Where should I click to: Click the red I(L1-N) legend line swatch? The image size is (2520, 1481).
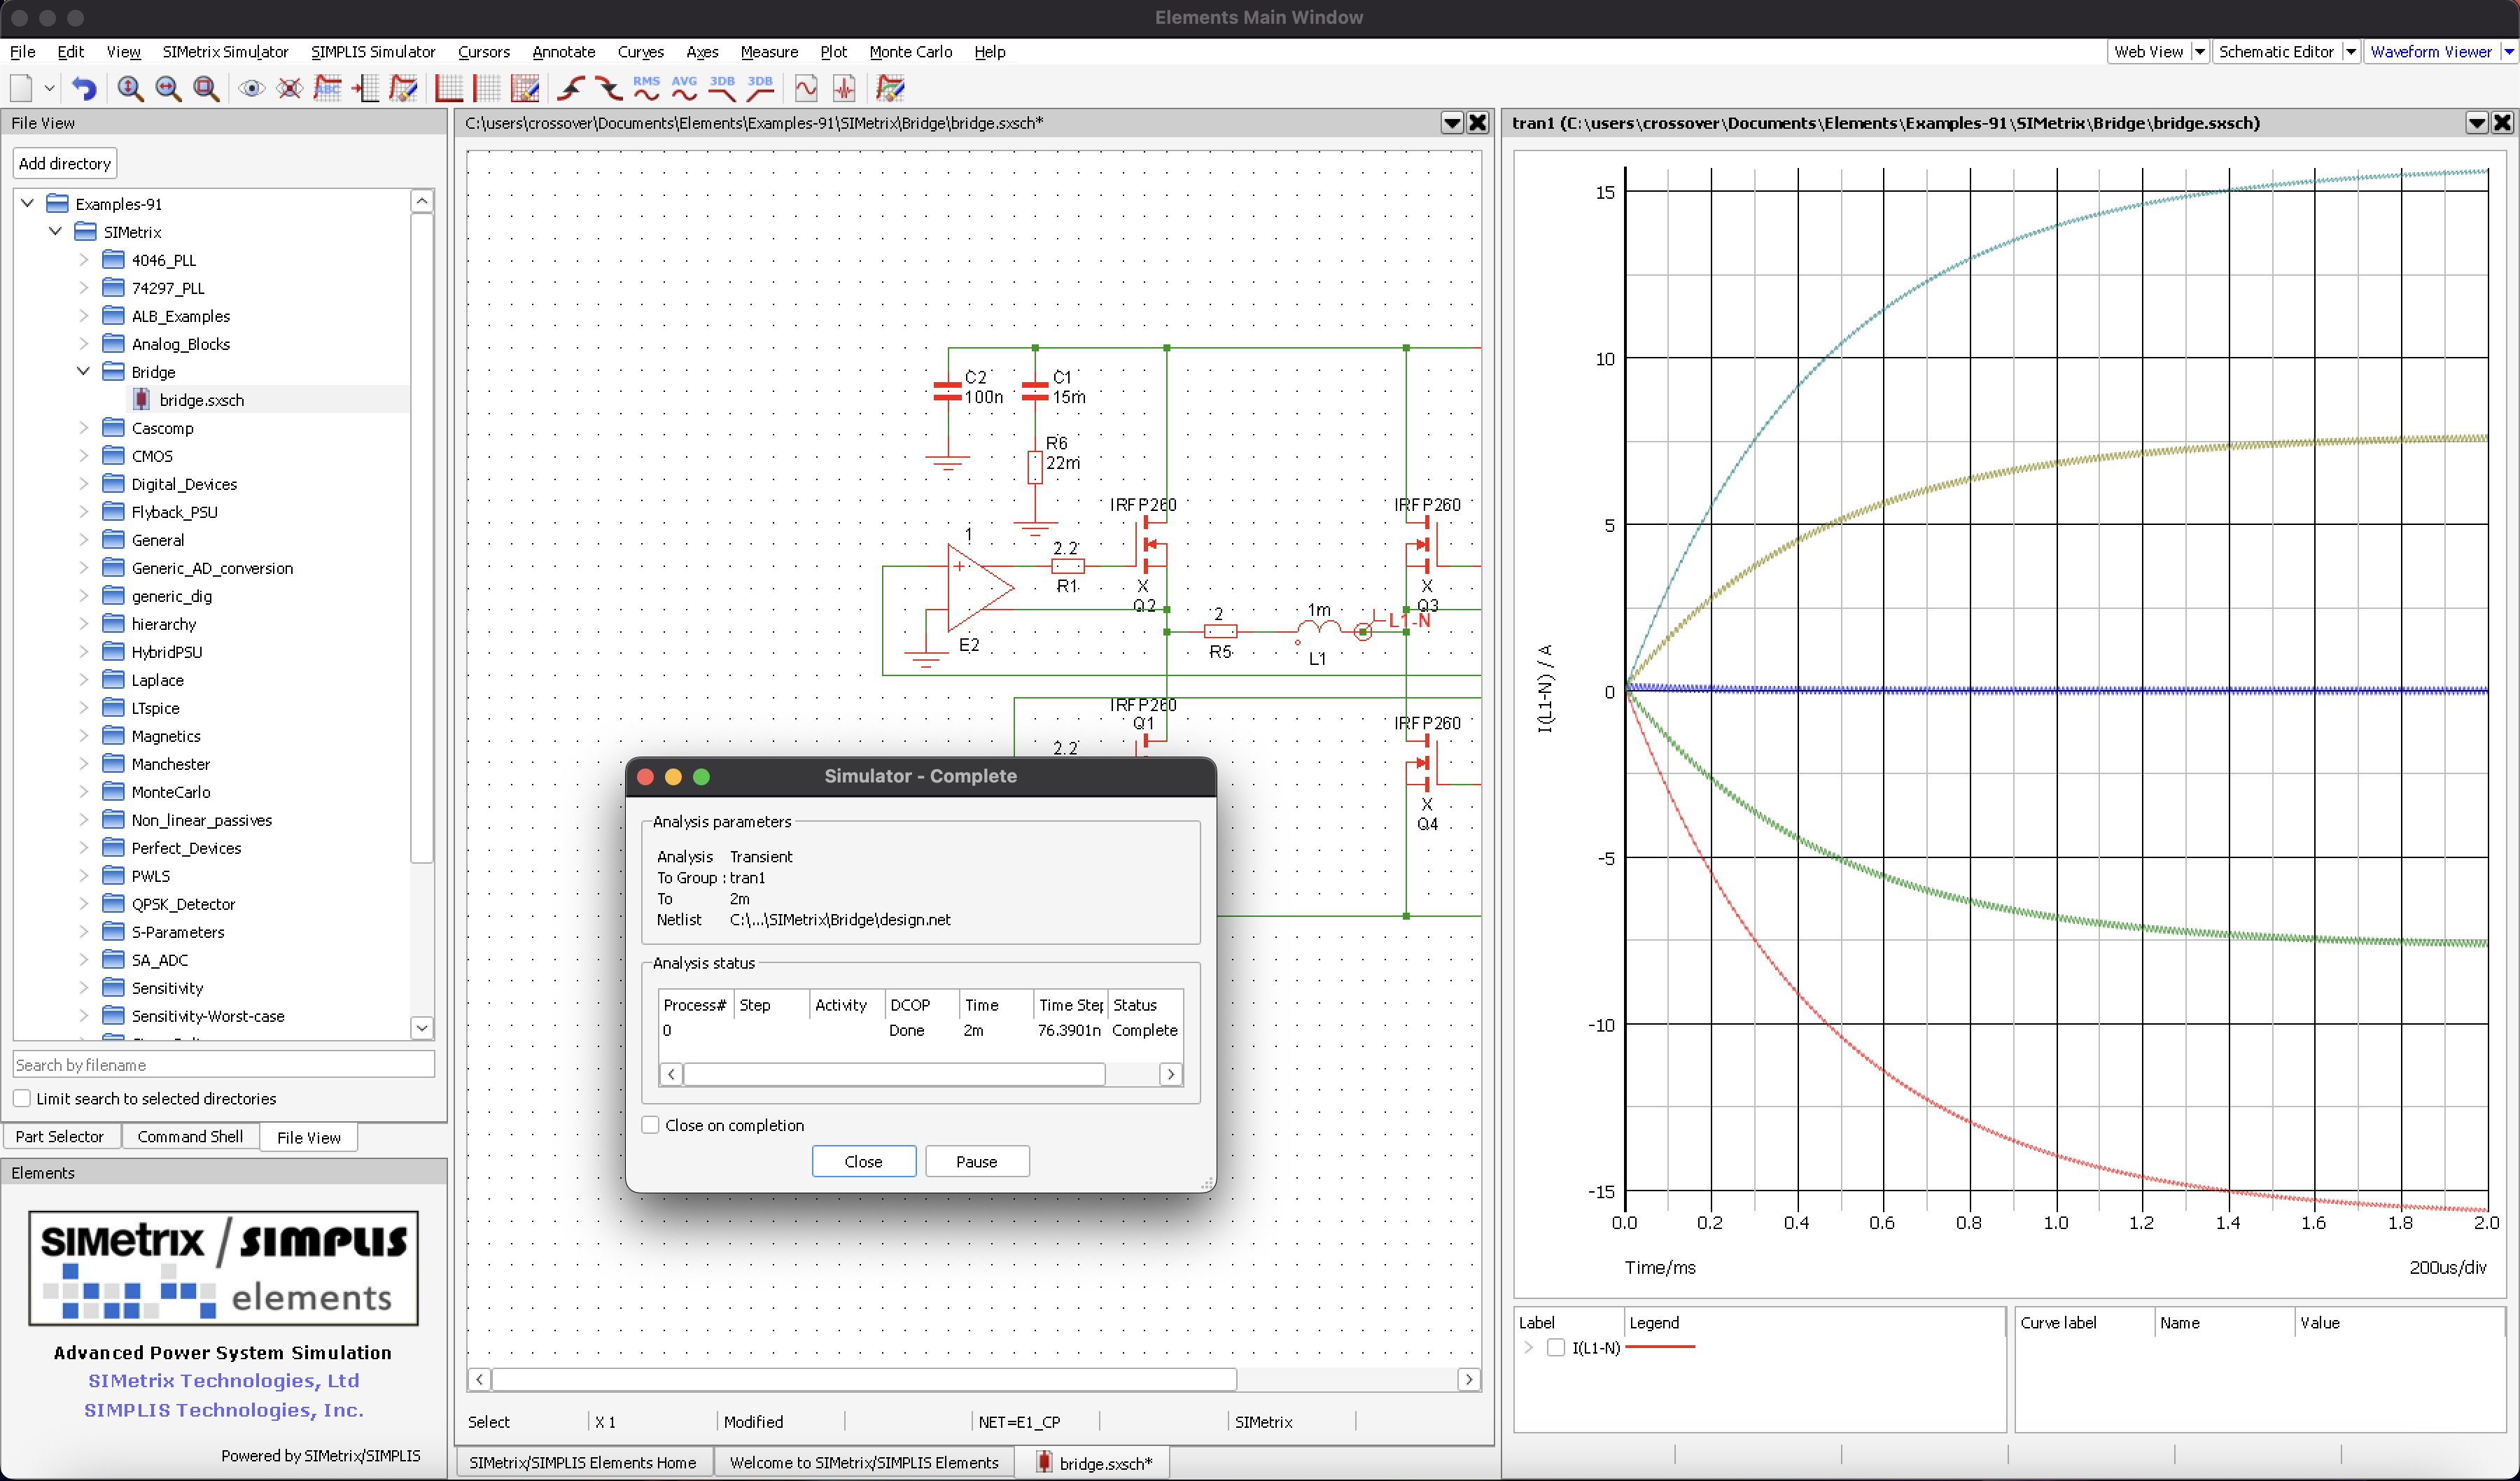click(x=1660, y=1348)
